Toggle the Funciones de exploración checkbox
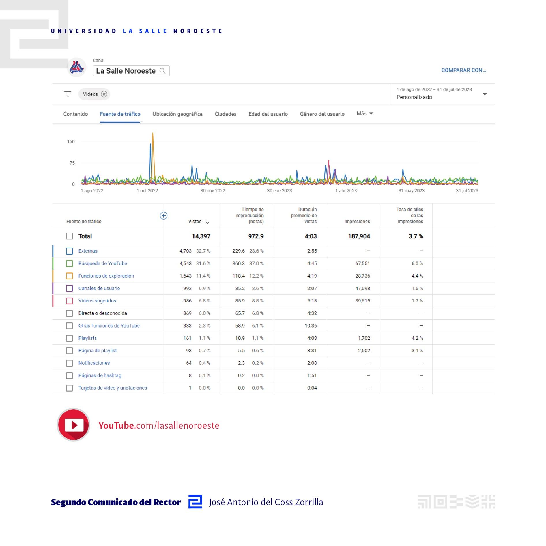 click(x=69, y=276)
